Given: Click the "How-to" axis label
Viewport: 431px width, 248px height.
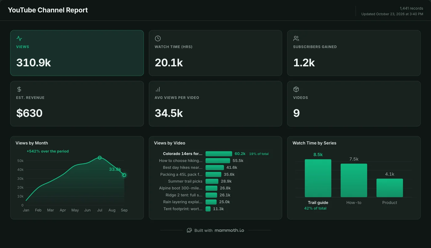Looking at the screenshot, I should 354,202.
